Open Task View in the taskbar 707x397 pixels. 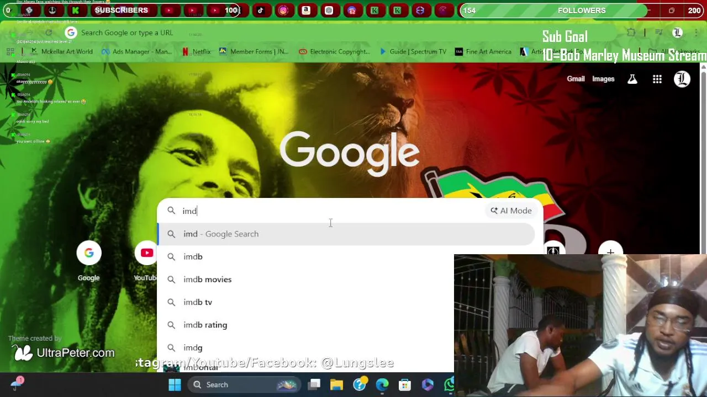pos(314,384)
